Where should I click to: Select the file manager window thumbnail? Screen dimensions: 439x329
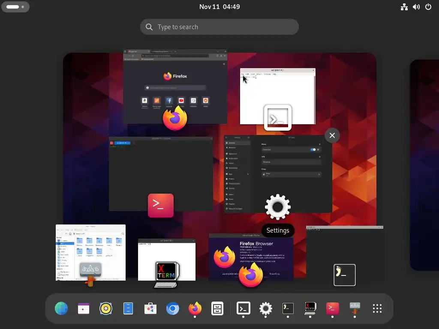[91, 252]
